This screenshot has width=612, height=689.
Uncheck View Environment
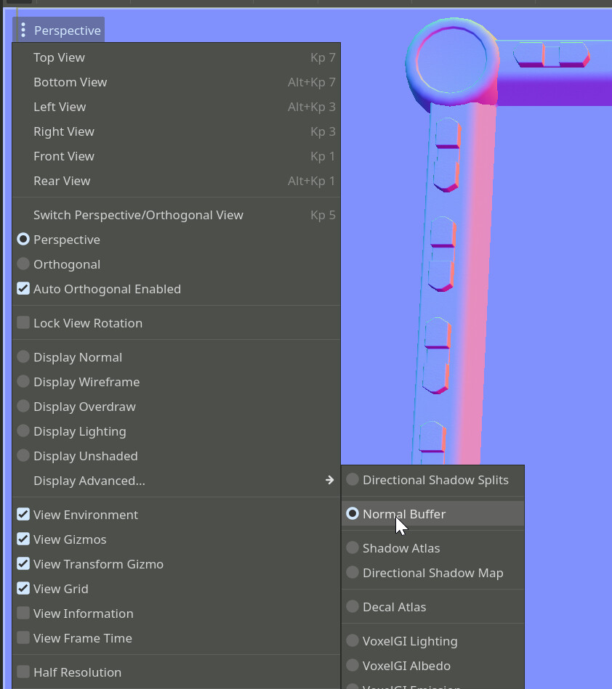[23, 515]
